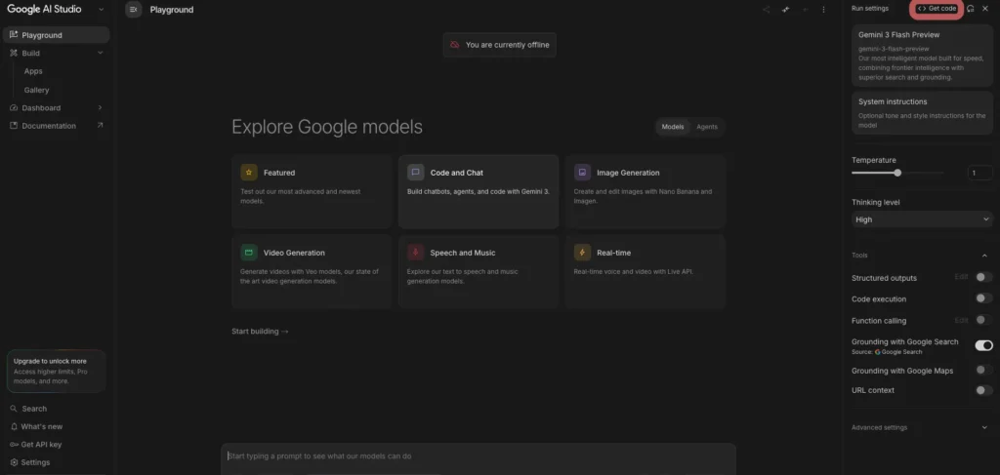
Task: Open the Gemini 3 Flash Preview model selector
Action: [x=922, y=56]
